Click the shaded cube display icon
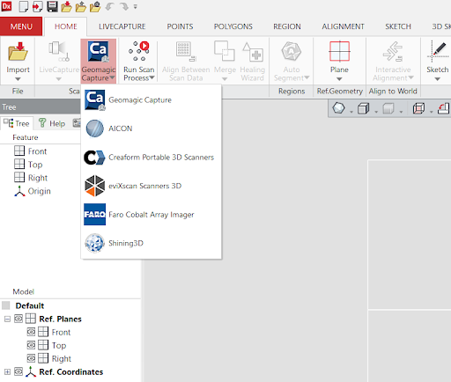This screenshot has width=451, height=382. click(363, 108)
